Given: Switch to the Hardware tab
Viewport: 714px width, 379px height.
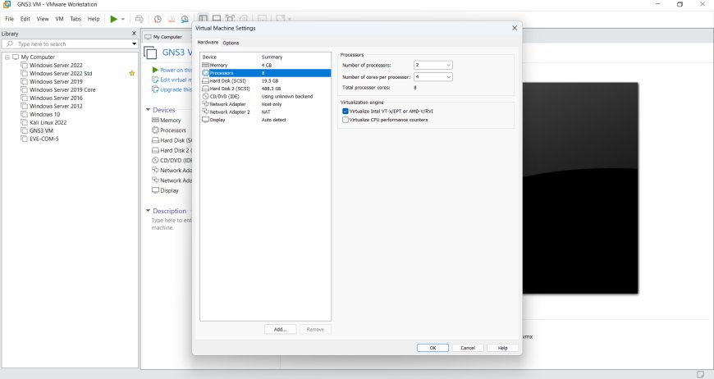Looking at the screenshot, I should point(208,43).
